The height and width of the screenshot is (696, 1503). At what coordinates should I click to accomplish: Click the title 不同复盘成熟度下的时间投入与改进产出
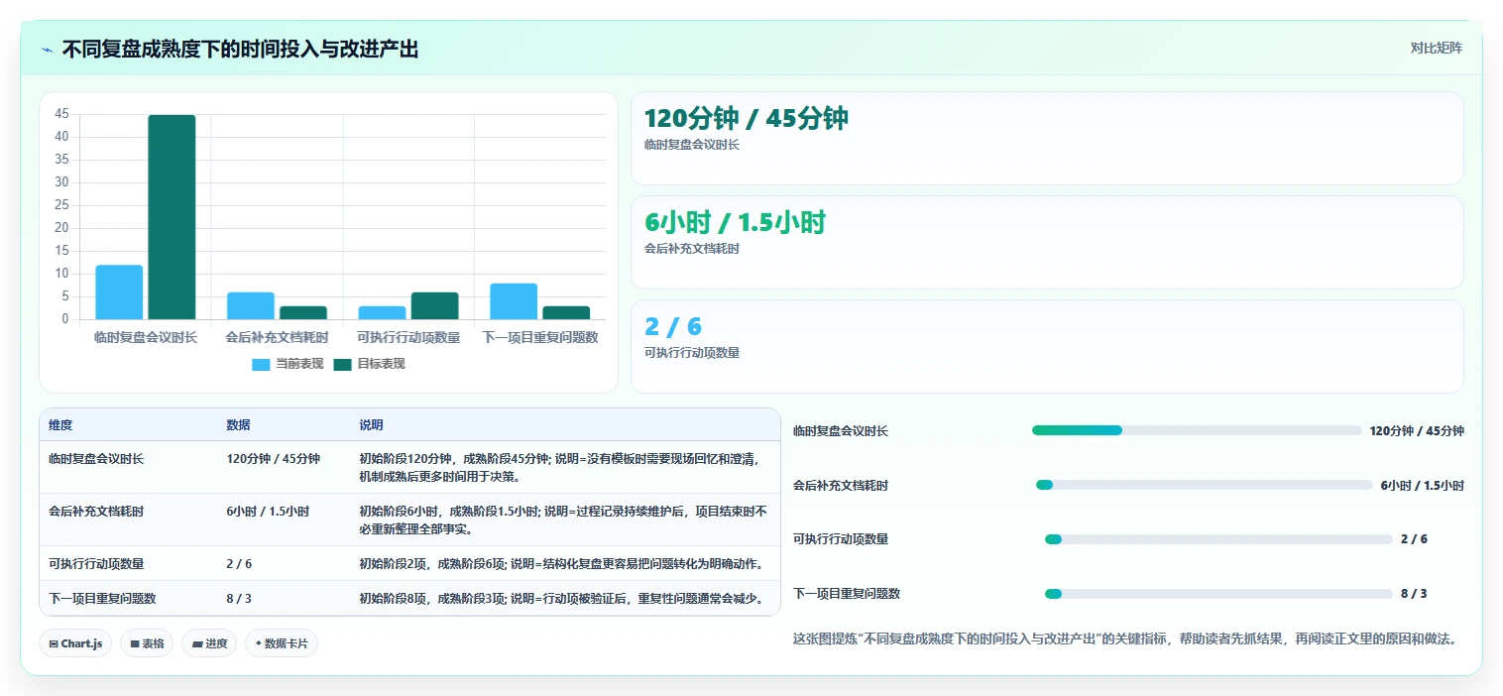240,49
